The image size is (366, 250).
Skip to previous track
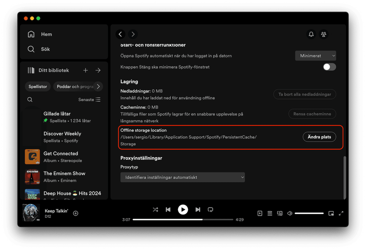pos(168,209)
